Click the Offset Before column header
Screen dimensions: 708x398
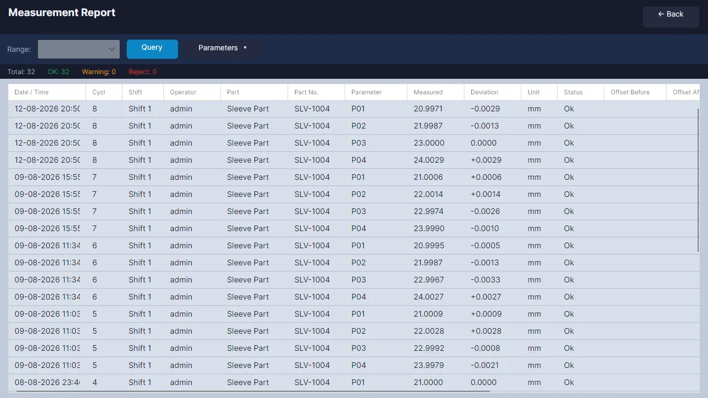[635, 92]
